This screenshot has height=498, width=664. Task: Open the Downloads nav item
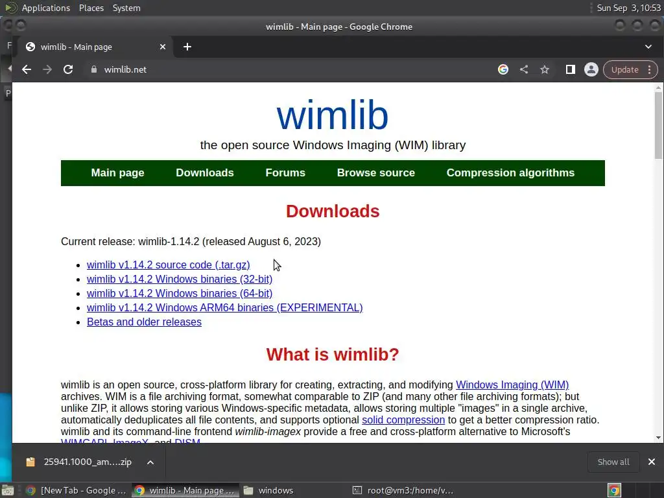(205, 172)
